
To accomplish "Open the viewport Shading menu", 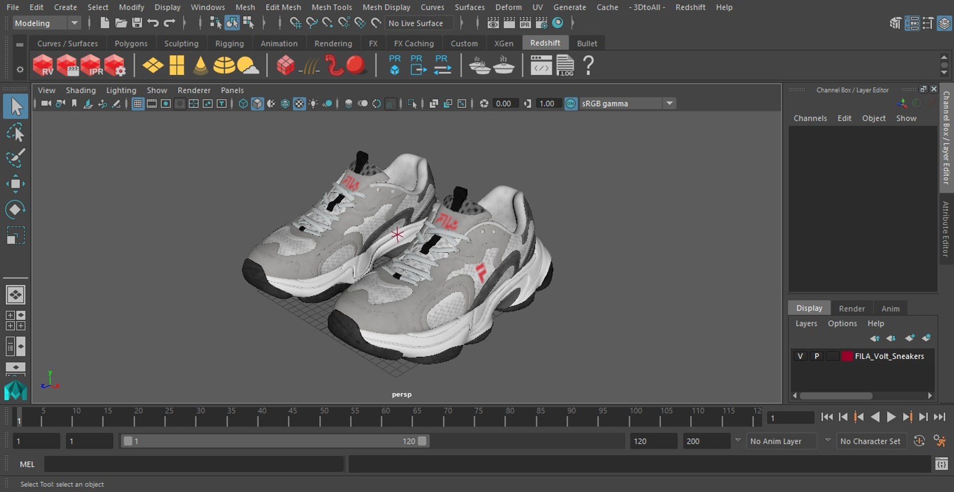I will coord(80,90).
